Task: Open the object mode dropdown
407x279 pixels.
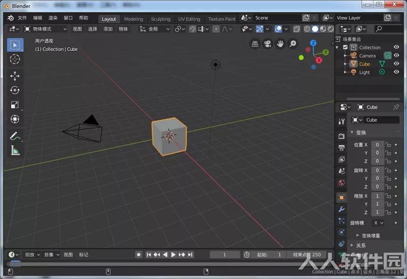Action: (46, 29)
